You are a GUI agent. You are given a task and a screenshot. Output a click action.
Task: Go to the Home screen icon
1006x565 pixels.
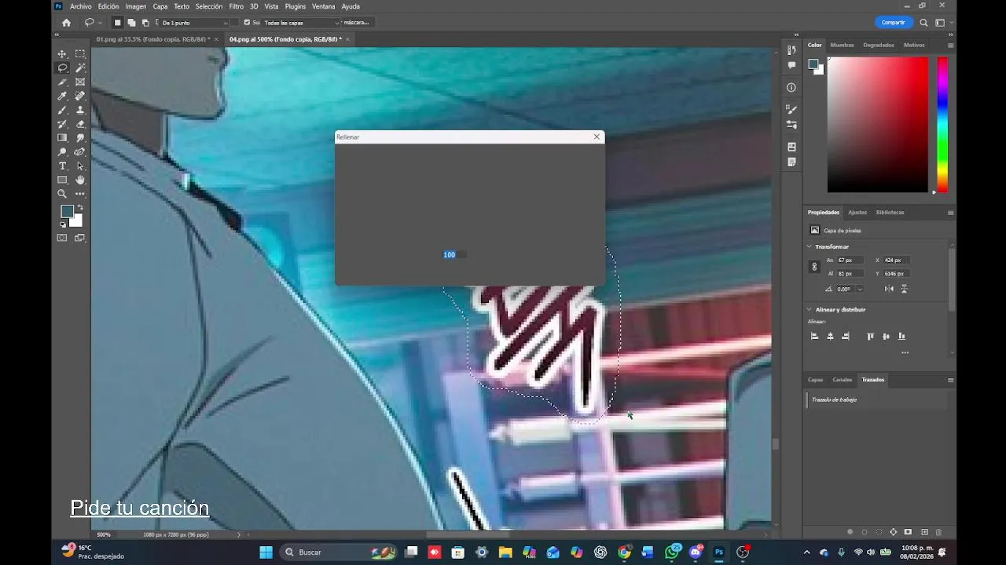[x=66, y=23]
